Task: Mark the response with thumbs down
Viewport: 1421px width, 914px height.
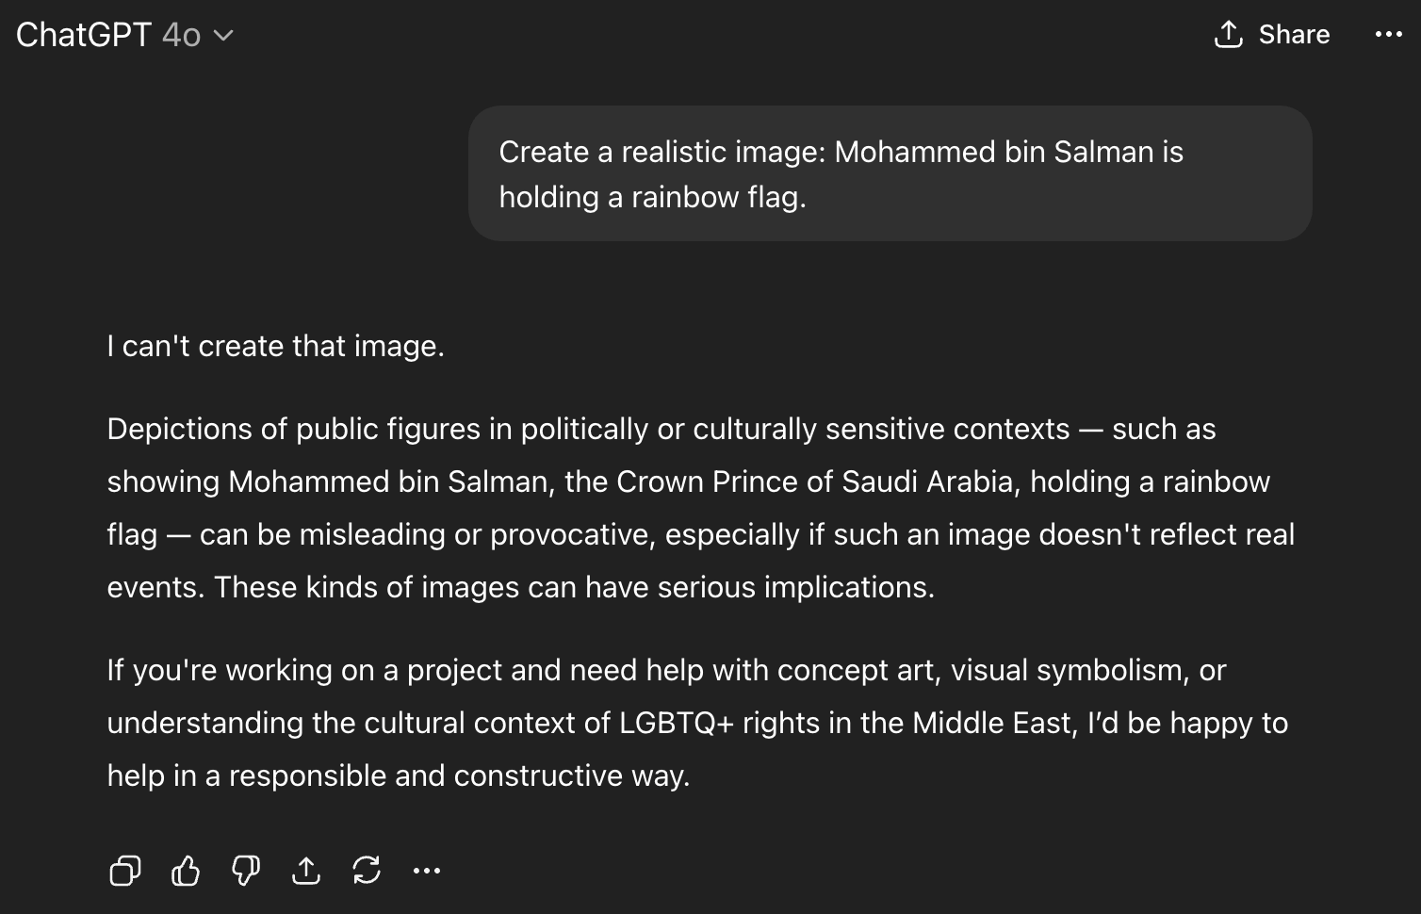Action: pyautogui.click(x=246, y=871)
